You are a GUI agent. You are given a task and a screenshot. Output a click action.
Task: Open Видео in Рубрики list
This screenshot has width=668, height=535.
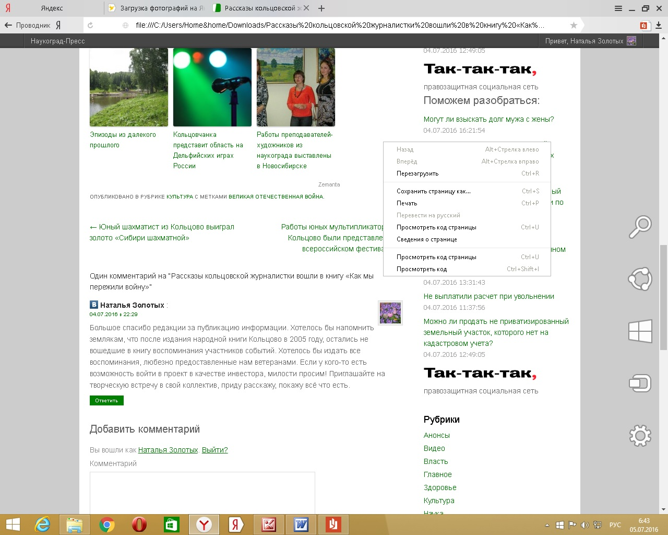click(x=434, y=448)
